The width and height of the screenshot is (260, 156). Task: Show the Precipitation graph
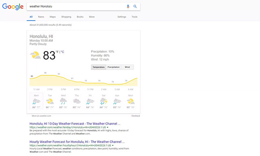(113, 67)
